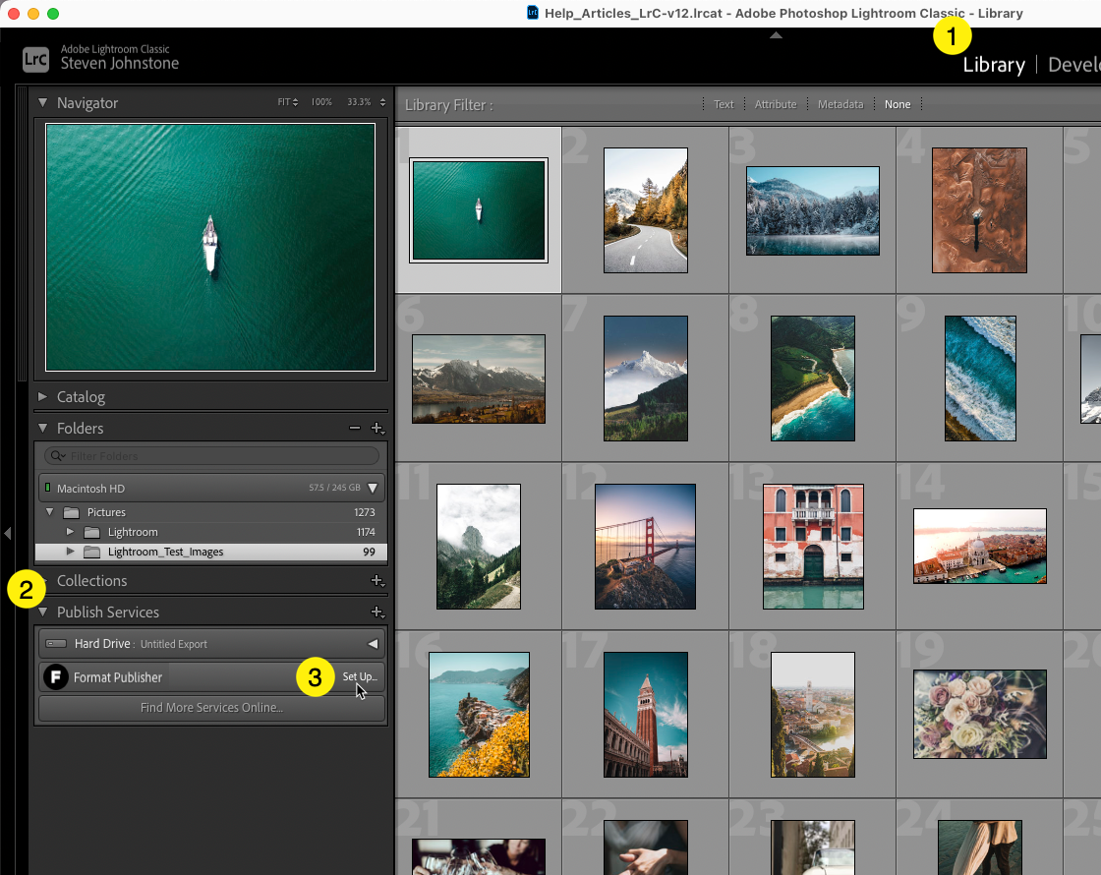Expand the Lightroom_Test_Images folder

pyautogui.click(x=70, y=552)
